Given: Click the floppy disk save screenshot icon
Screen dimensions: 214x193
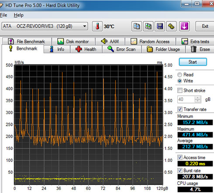Looking at the screenshot, I should (160, 26).
